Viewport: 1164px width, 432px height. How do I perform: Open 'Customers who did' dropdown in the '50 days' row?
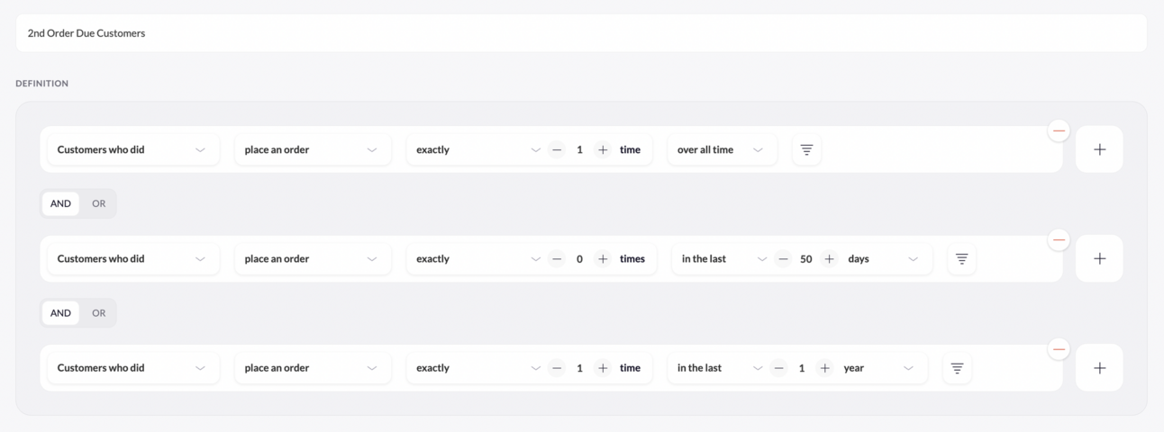click(x=133, y=258)
